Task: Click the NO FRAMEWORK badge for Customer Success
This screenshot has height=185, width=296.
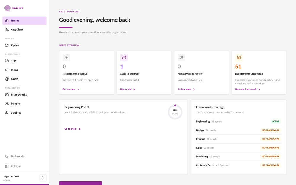Action: coord(271,165)
